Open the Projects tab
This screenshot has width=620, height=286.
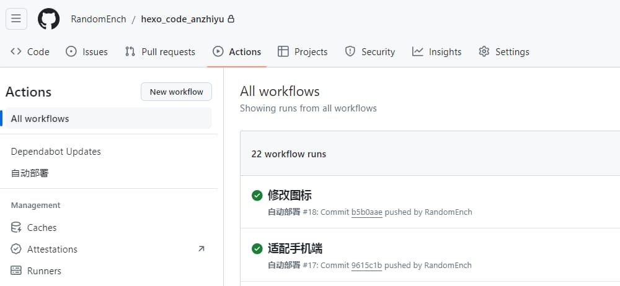click(303, 52)
